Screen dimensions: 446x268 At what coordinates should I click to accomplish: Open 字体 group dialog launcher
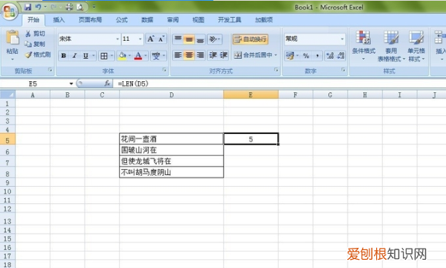(164, 70)
